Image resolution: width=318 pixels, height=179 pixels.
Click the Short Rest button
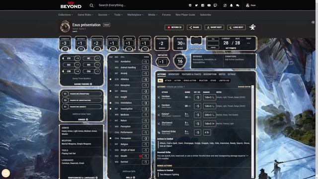[x=214, y=27]
